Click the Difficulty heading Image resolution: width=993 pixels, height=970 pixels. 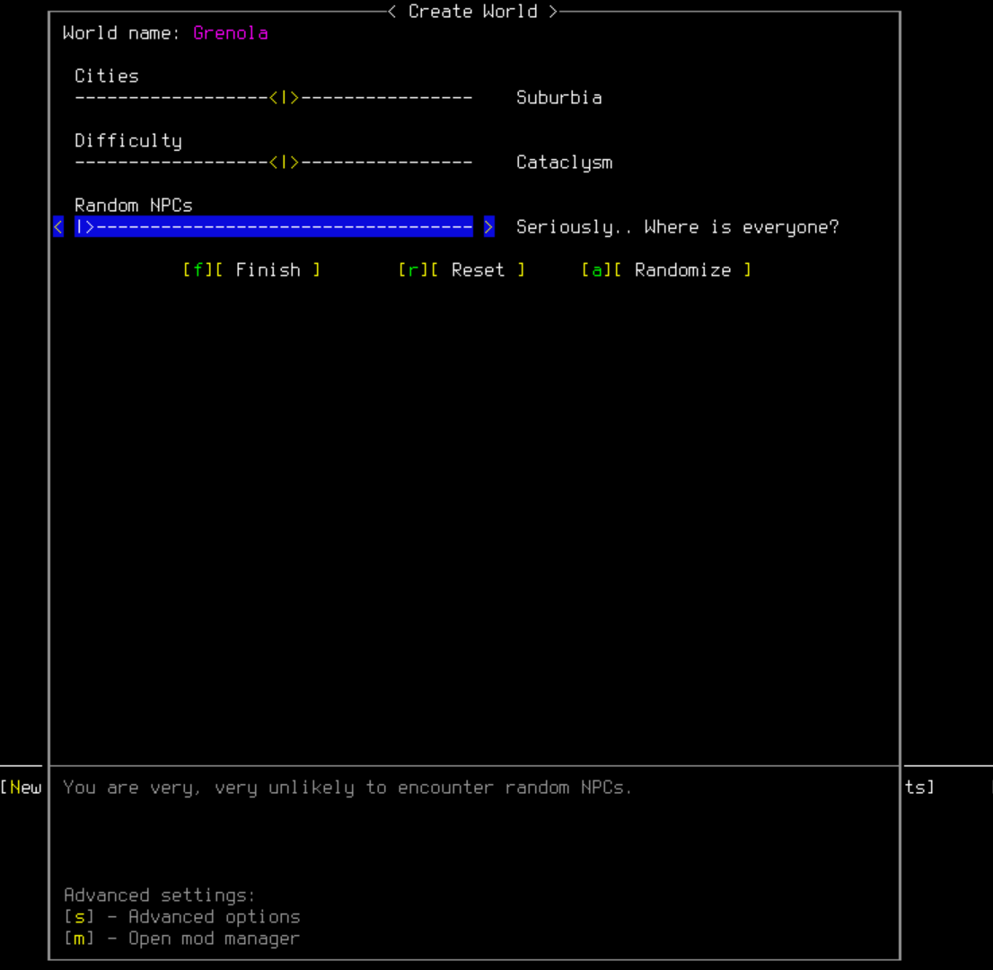[x=127, y=141]
